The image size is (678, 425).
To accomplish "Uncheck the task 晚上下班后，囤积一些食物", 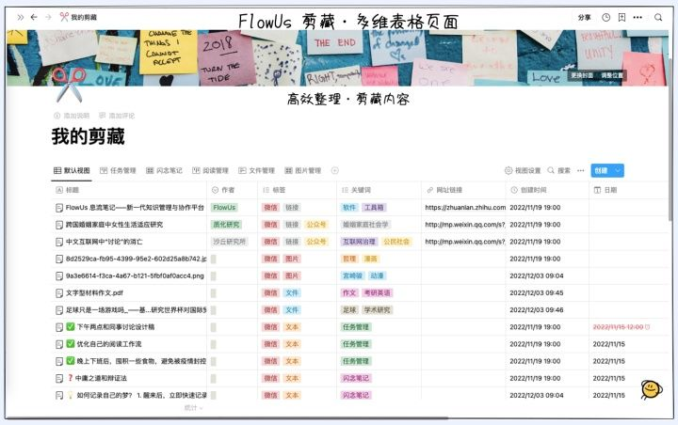I will pyautogui.click(x=71, y=361).
